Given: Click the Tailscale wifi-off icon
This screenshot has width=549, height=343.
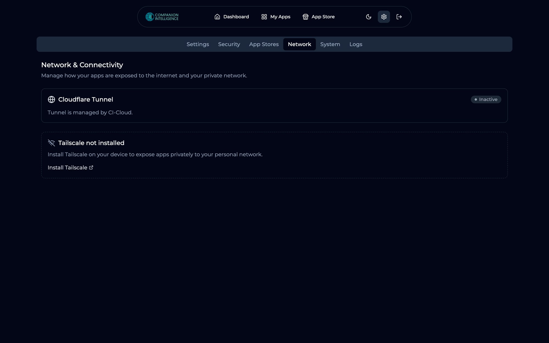Looking at the screenshot, I should click(51, 143).
